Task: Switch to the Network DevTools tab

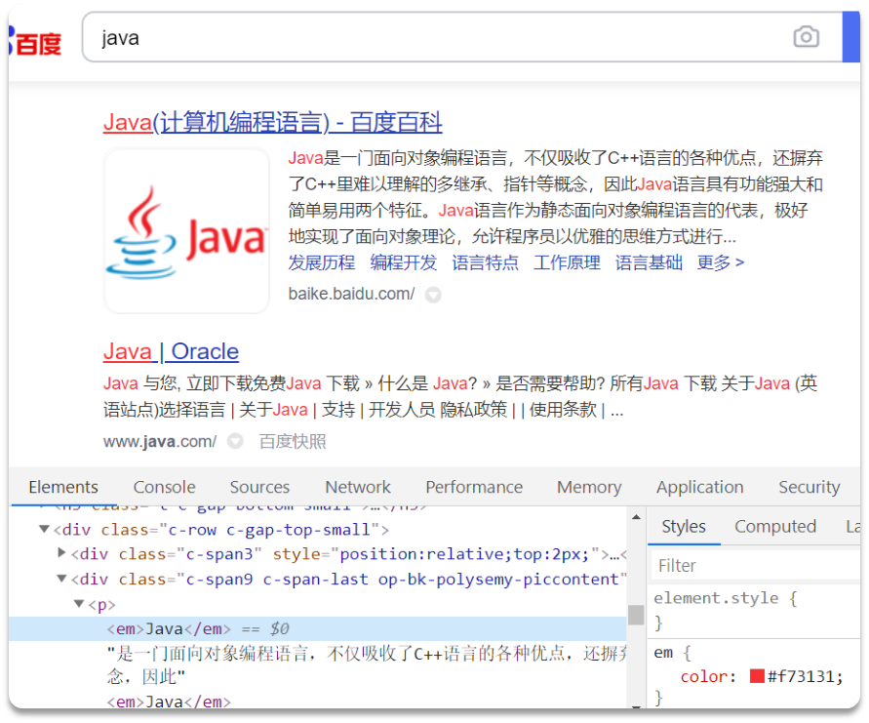Action: click(358, 487)
